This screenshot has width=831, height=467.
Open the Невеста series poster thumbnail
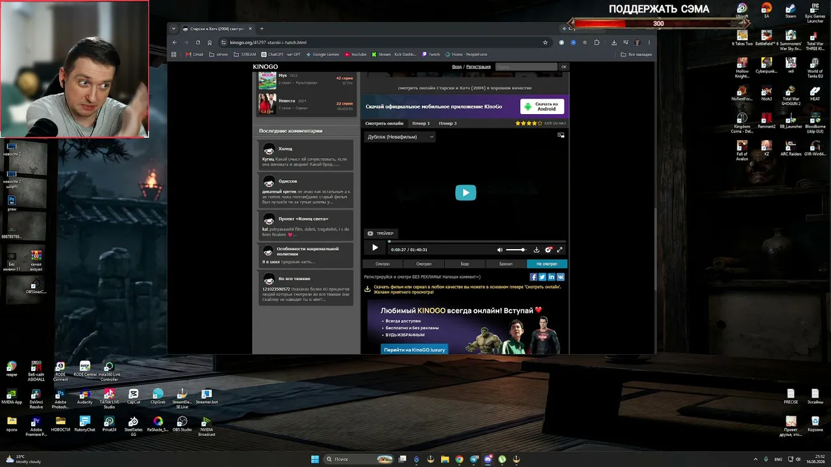267,104
